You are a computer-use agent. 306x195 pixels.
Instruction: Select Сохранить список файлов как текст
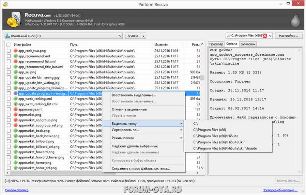click(144, 169)
